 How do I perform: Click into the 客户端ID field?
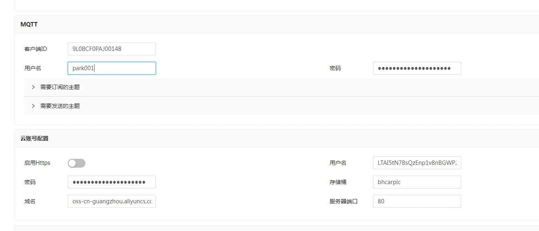point(111,49)
